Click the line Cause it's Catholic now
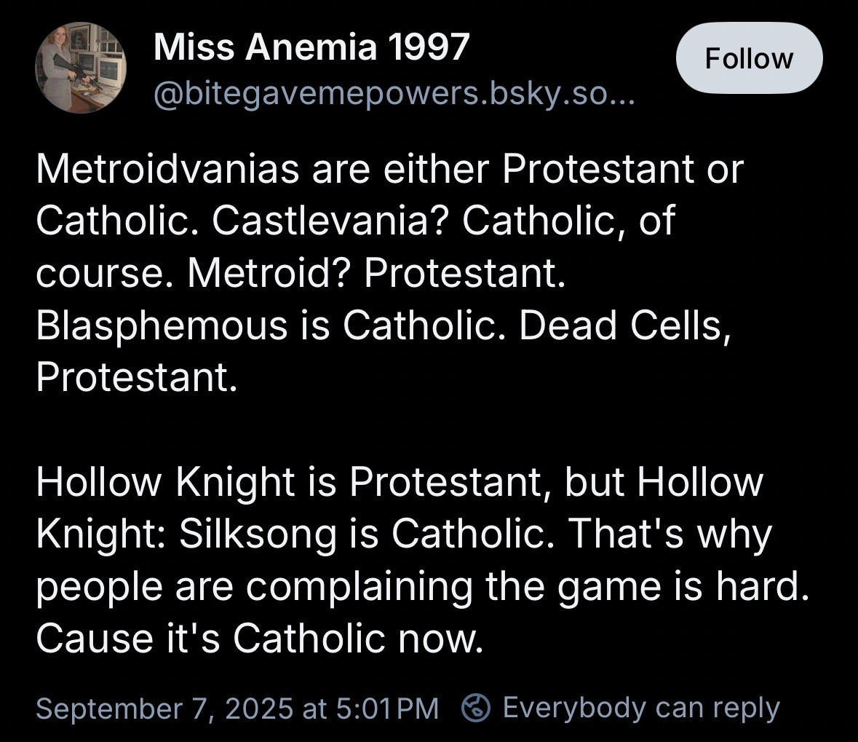The height and width of the screenshot is (742, 858). click(259, 638)
